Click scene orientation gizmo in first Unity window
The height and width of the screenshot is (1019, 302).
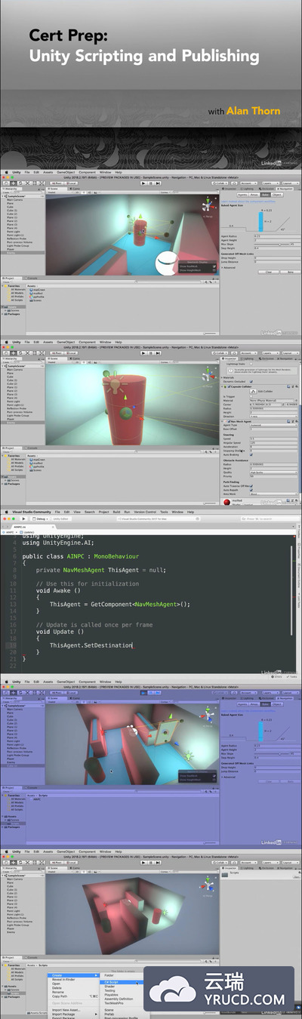tap(206, 207)
